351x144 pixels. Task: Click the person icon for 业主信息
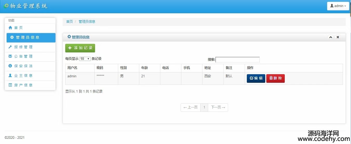(10, 76)
